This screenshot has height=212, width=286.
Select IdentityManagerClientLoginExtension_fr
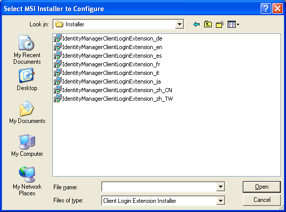111,64
